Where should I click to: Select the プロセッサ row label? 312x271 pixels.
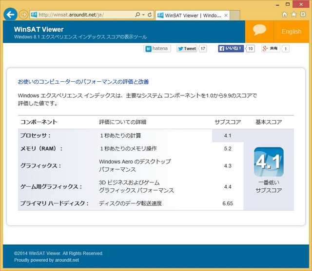[36, 136]
